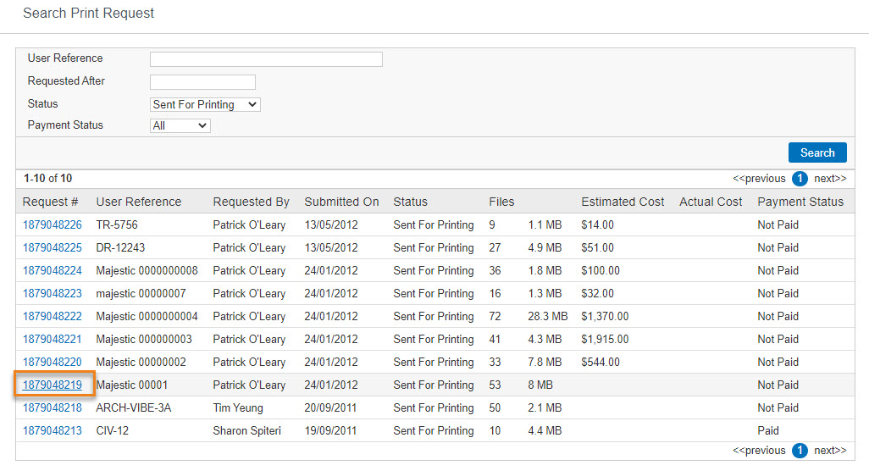Go to previous page at top pagination
This screenshot has height=471, width=869.
(759, 179)
